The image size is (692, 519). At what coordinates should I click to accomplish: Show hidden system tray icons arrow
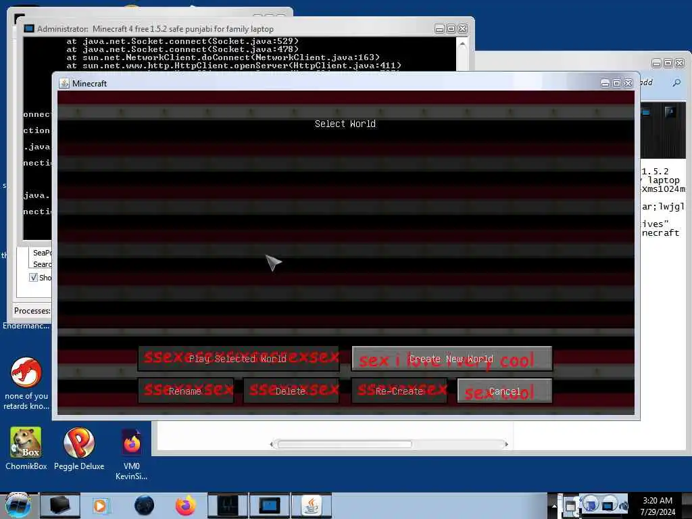point(554,506)
